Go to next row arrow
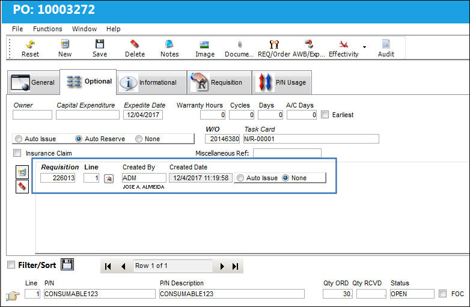Viewport: 470px width, 307px height. (x=222, y=266)
